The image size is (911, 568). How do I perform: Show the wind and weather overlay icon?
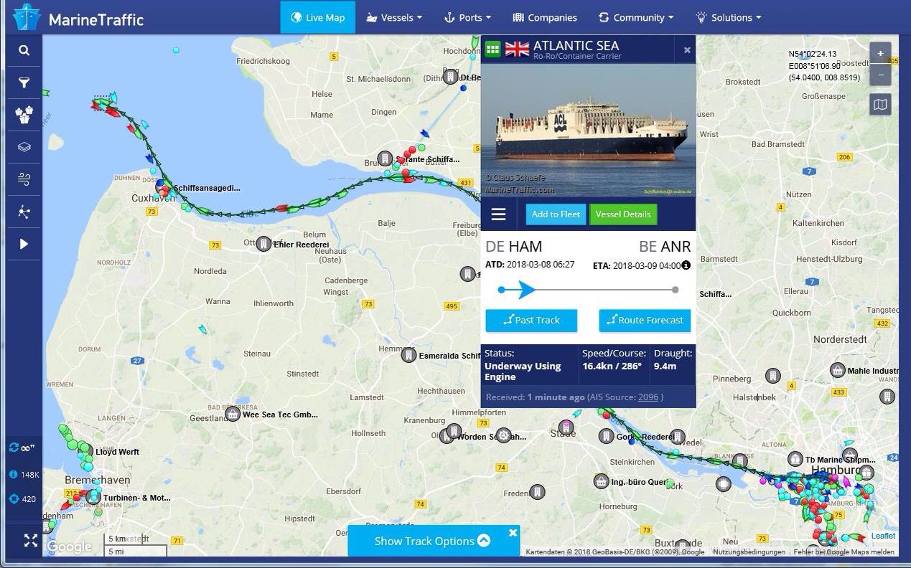(x=24, y=180)
